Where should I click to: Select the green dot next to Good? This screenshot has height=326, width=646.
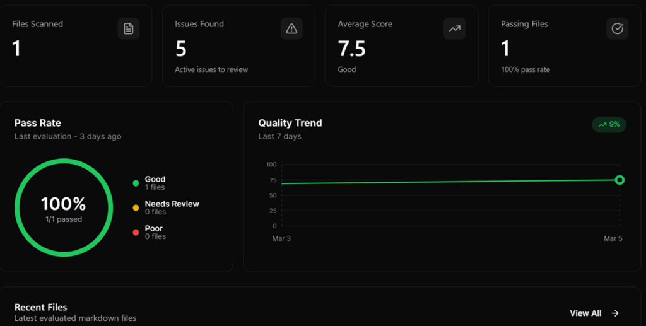(x=136, y=183)
